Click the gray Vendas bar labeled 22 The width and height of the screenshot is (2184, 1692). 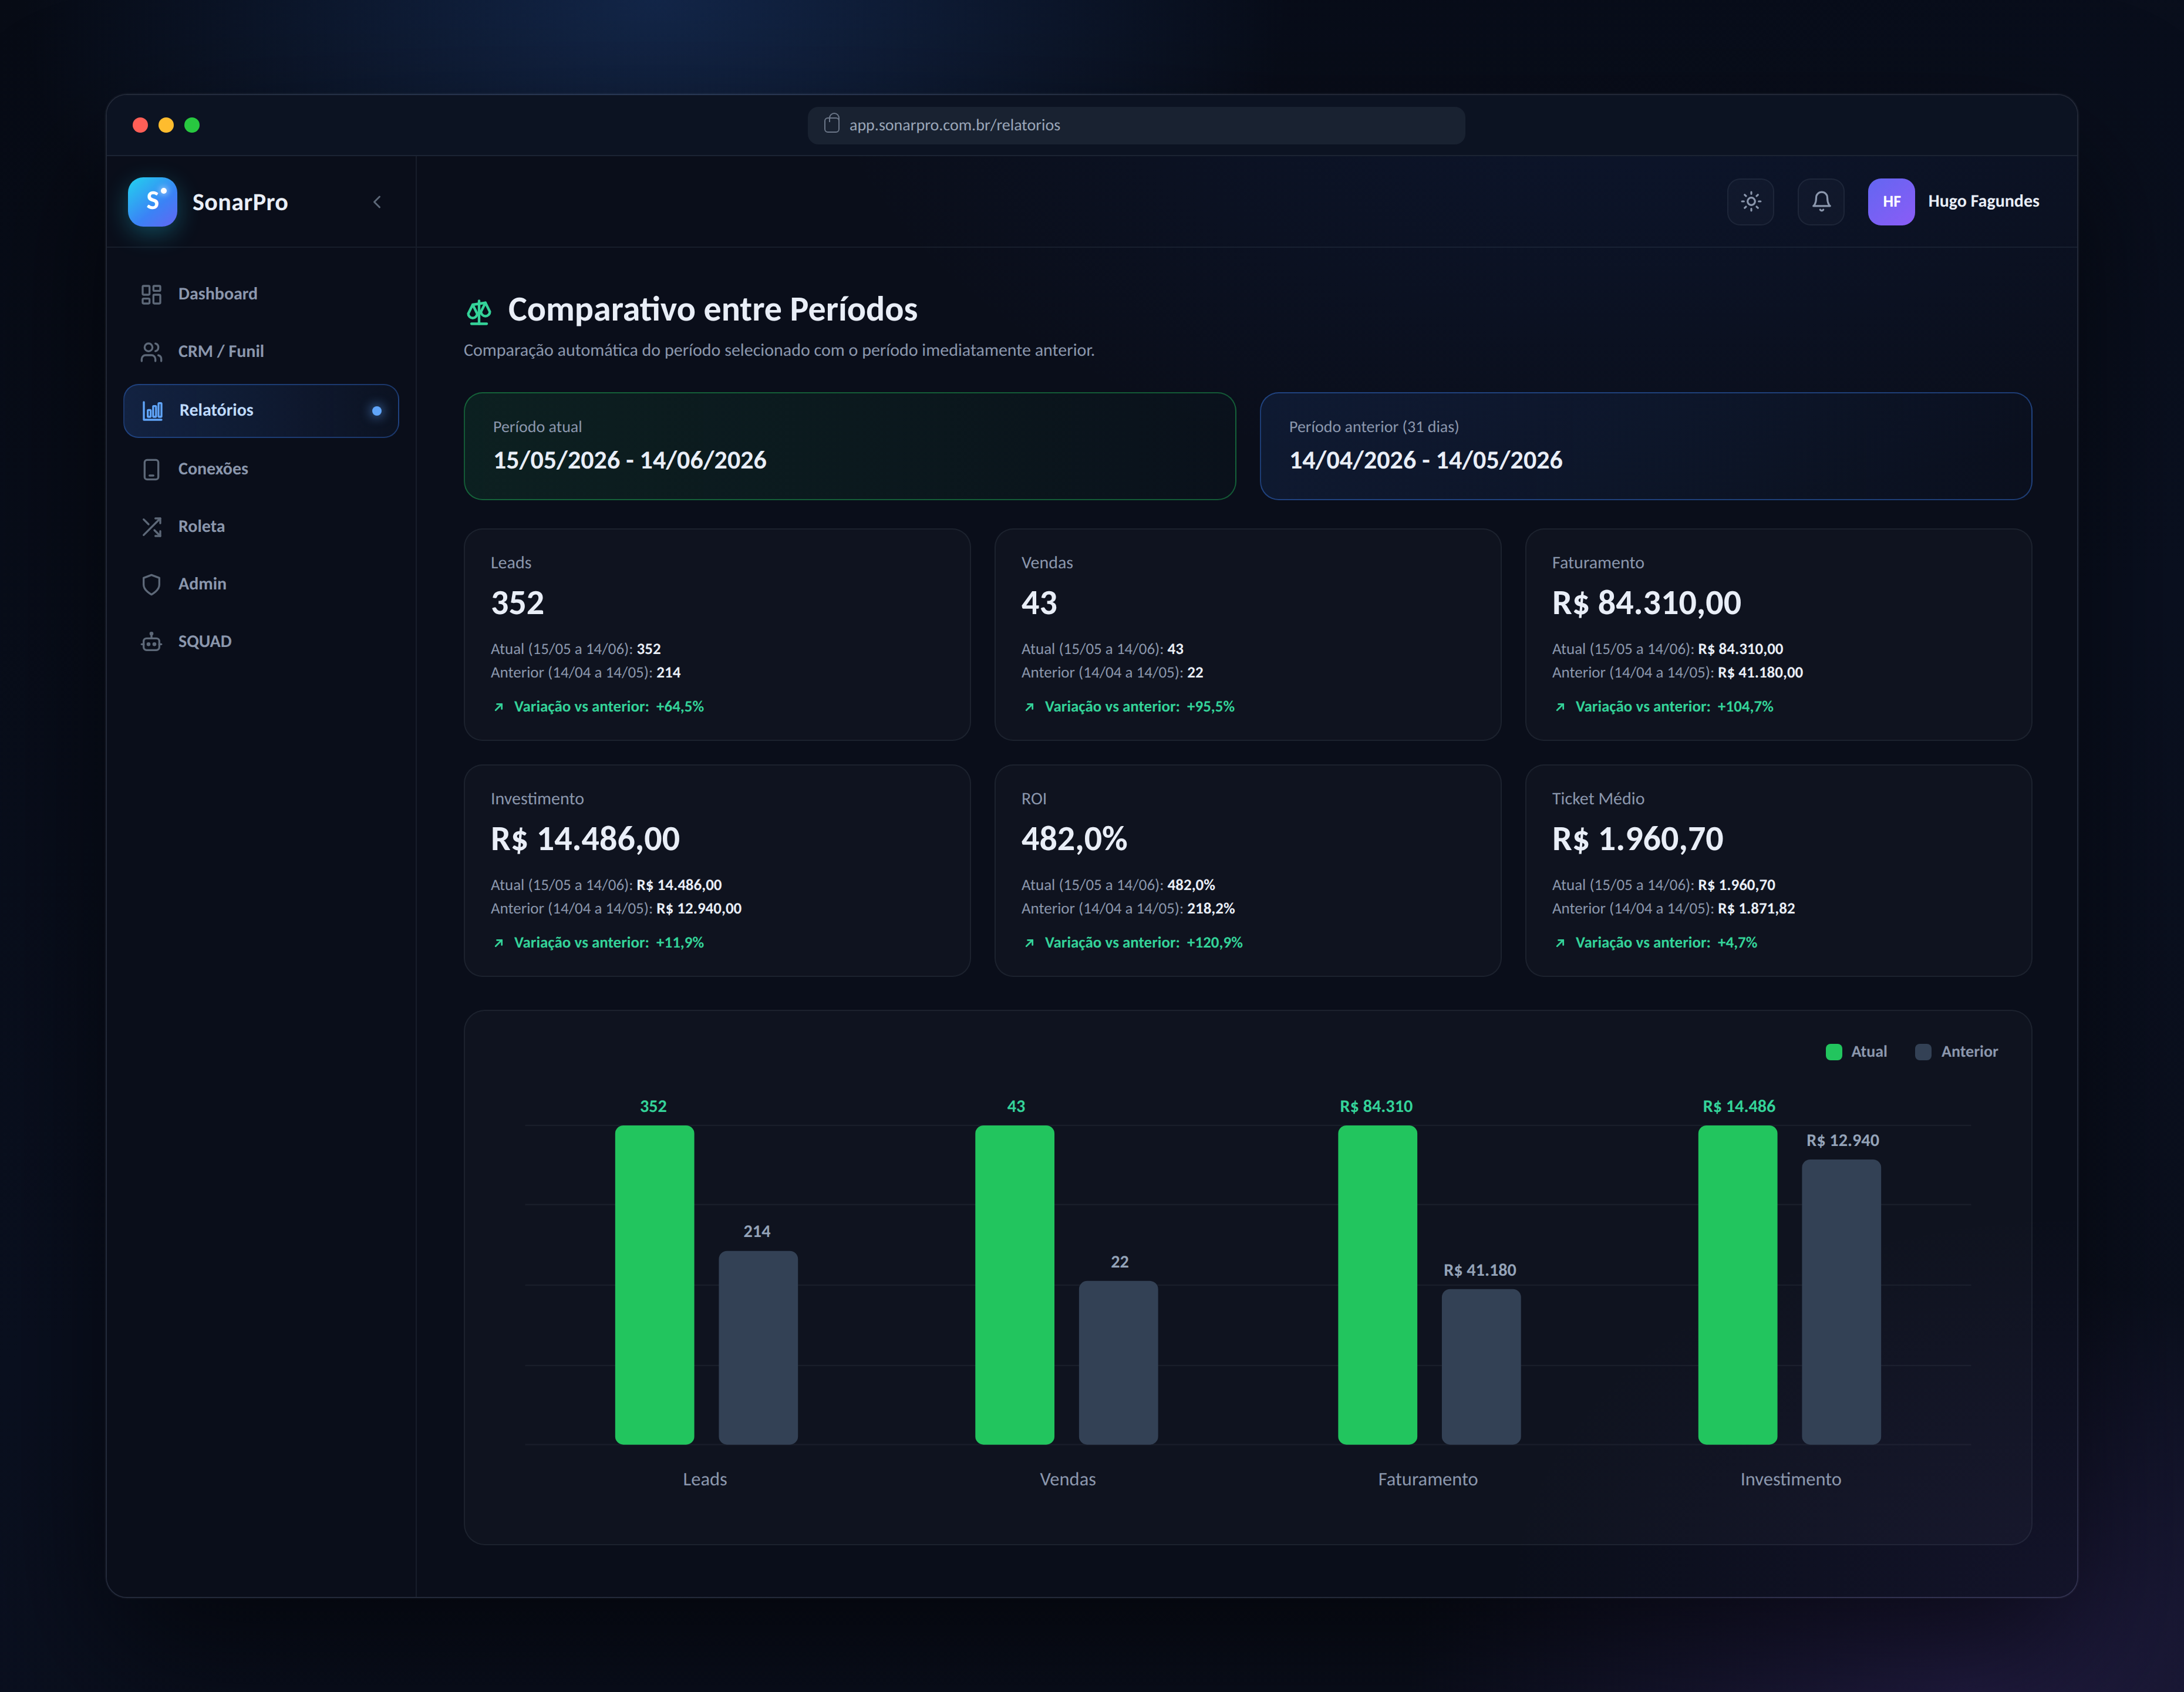(1118, 1363)
